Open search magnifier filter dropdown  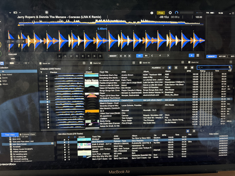coord(200,67)
